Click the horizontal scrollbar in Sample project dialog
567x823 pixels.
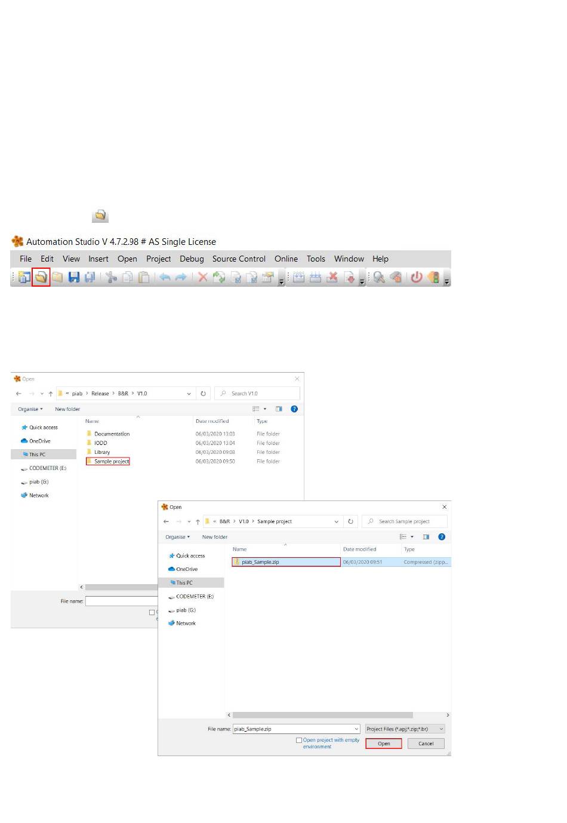click(322, 715)
